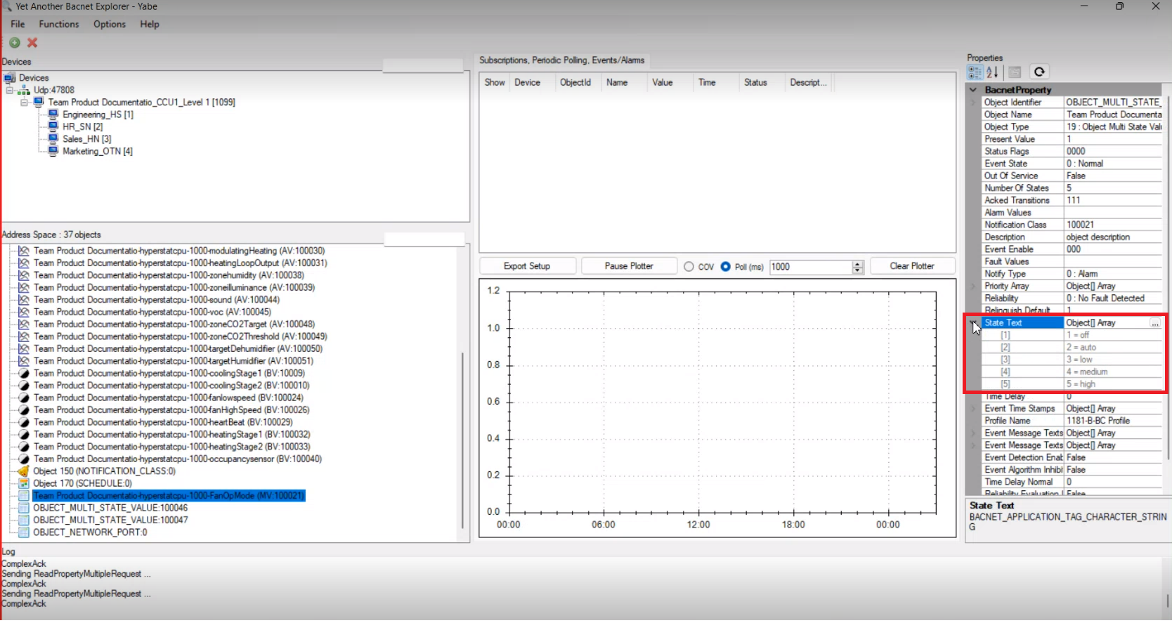Viewport: 1172px width, 623px height.
Task: Select Team Product Documentatio-hyperstatcpu-1000-fanHighSpeed (BV:100026)
Action: click(171, 410)
